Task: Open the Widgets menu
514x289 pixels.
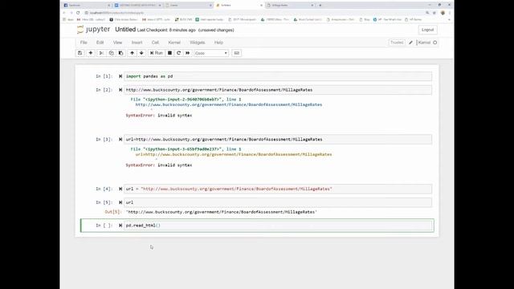Action: tap(198, 43)
